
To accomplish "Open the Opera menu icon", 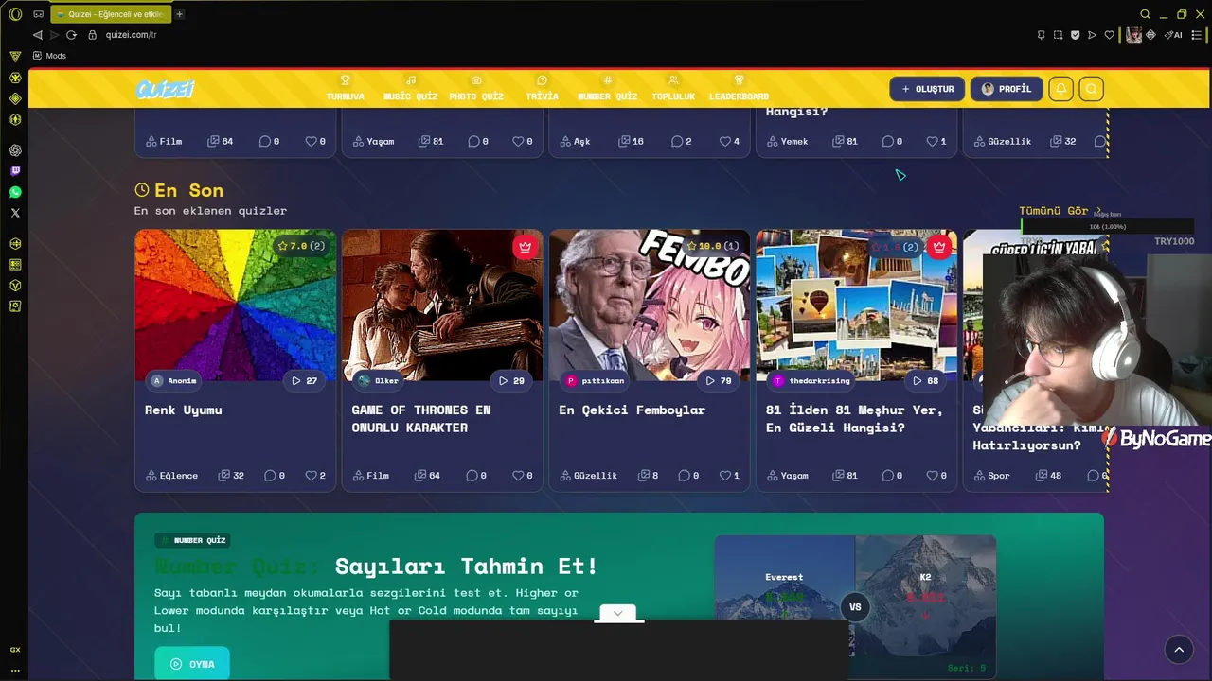I will coord(15,14).
